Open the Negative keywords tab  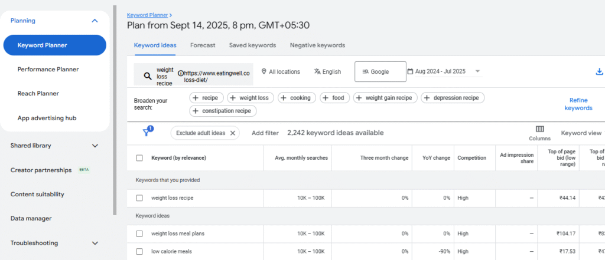pos(317,45)
